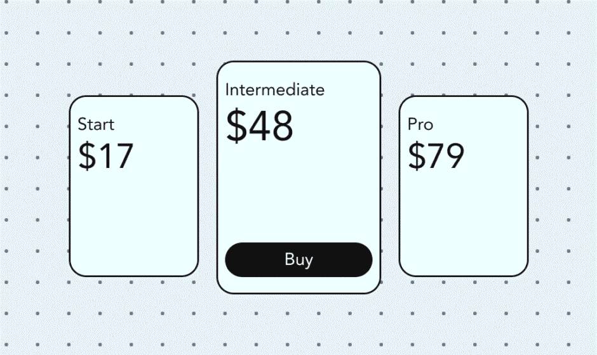
Task: Select empty lower area of Start card
Action: click(133, 228)
